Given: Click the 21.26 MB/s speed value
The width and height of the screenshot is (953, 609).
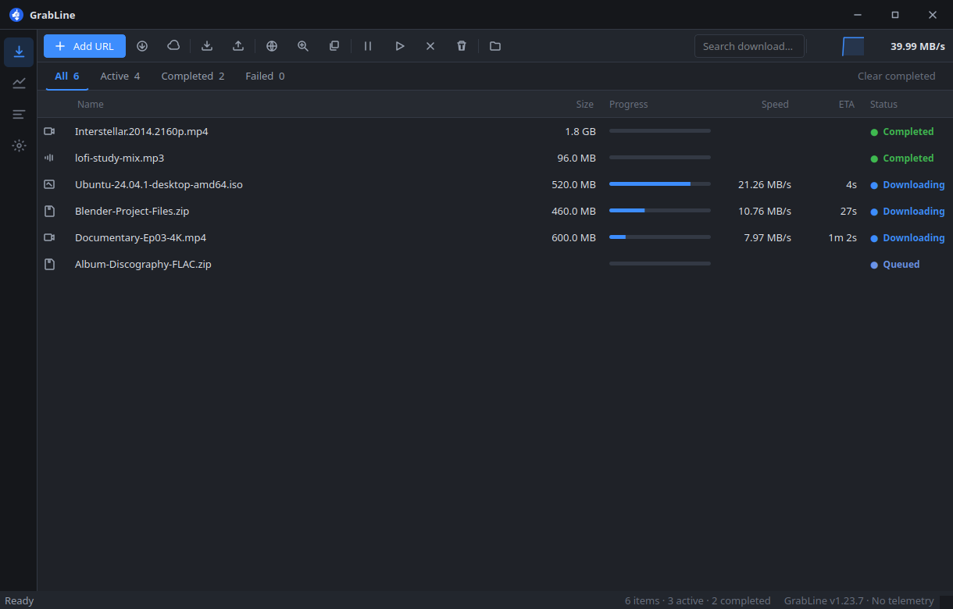Looking at the screenshot, I should pos(765,185).
